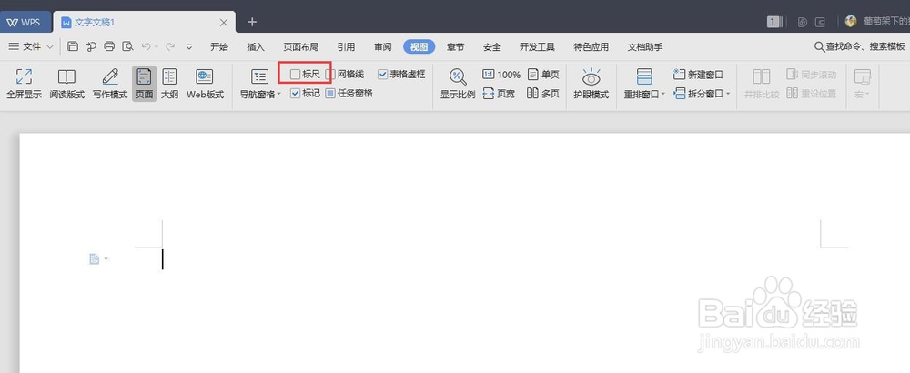Viewport: 910px width, 373px height.
Task: Toggle the 任务窗格 task pane checkbox
Action: click(330, 93)
